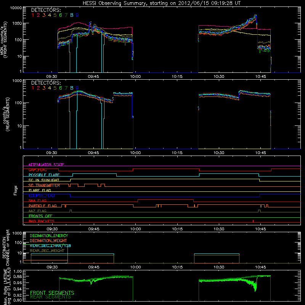The image size is (305, 305).
Task: Click DETECTORS: heading in rear segments plot
Action: pos(46,83)
